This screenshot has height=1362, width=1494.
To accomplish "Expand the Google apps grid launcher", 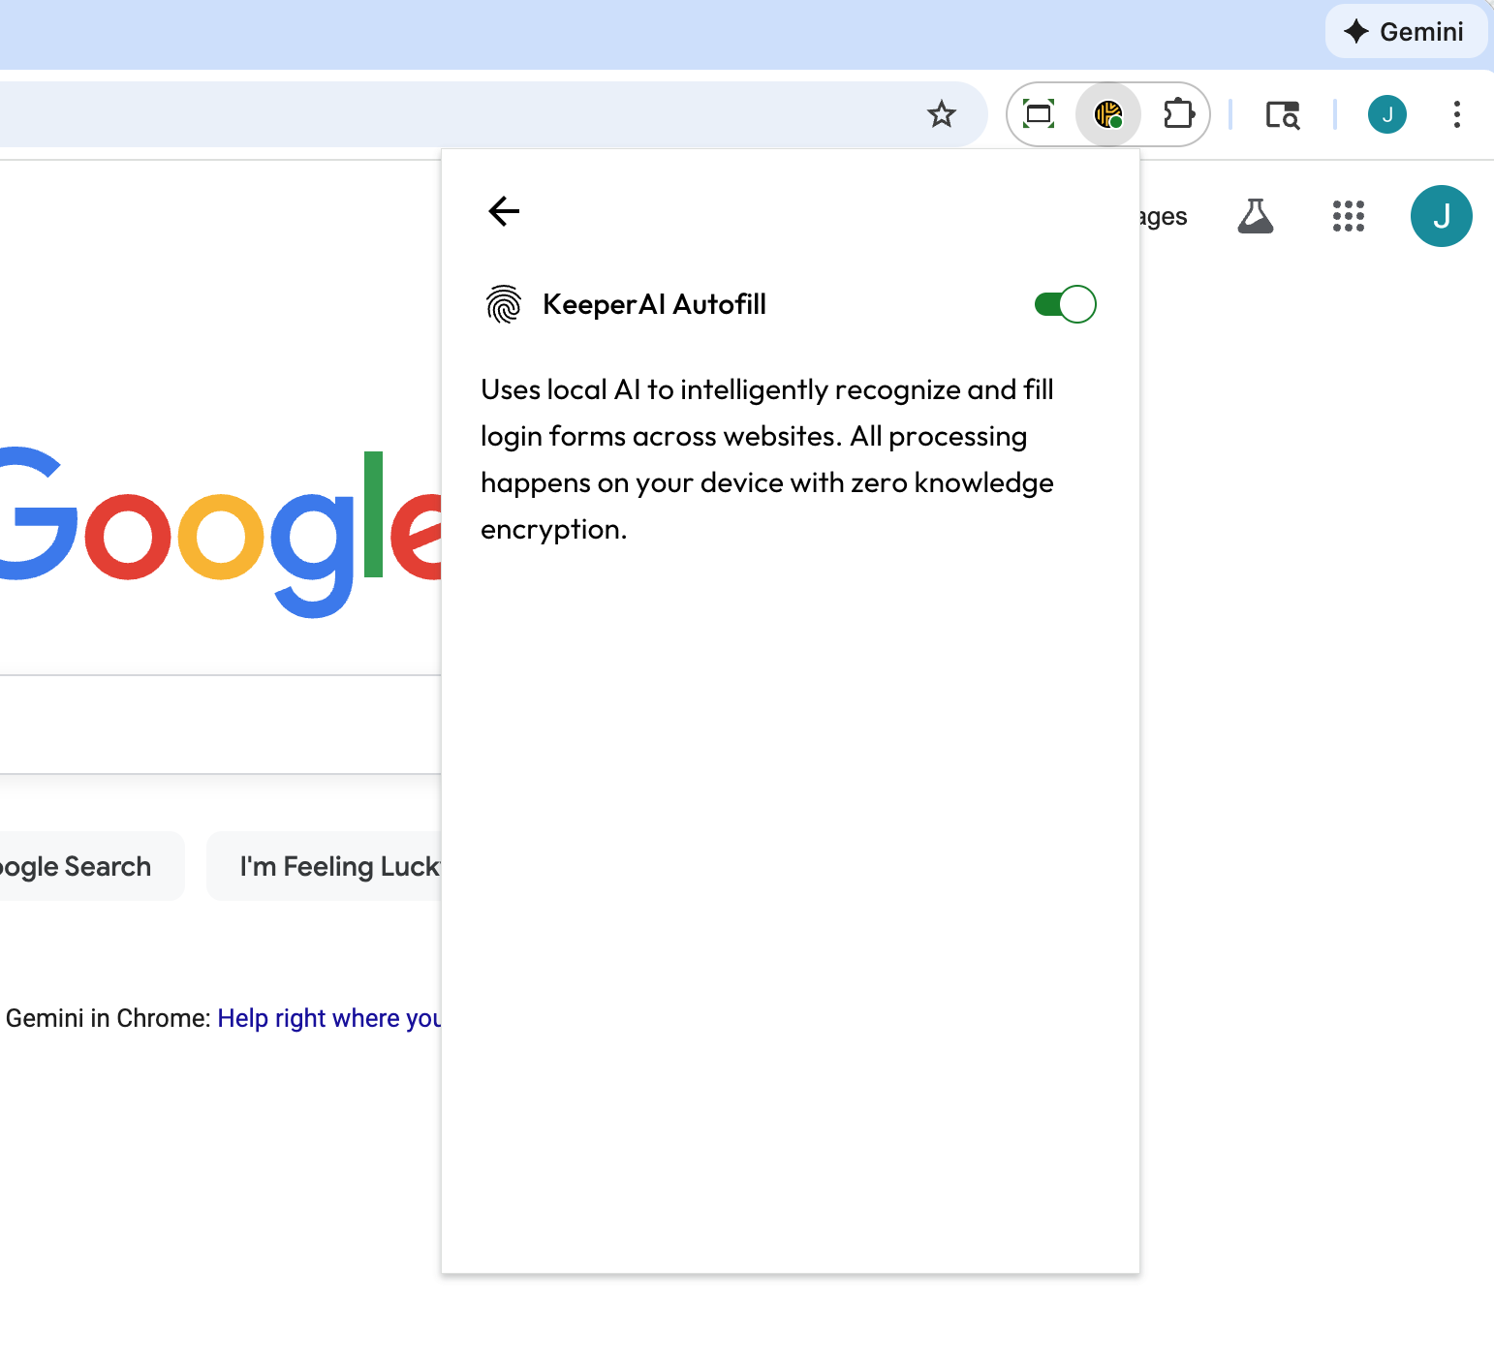I will coord(1348,216).
